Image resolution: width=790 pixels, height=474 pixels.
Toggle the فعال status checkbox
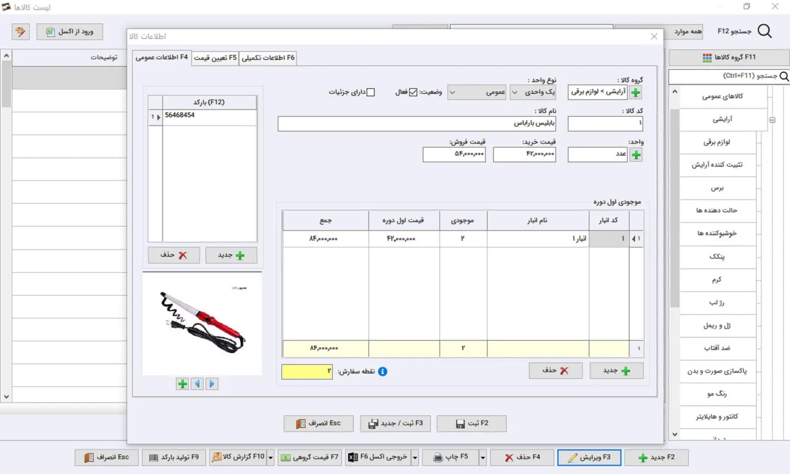(x=414, y=93)
